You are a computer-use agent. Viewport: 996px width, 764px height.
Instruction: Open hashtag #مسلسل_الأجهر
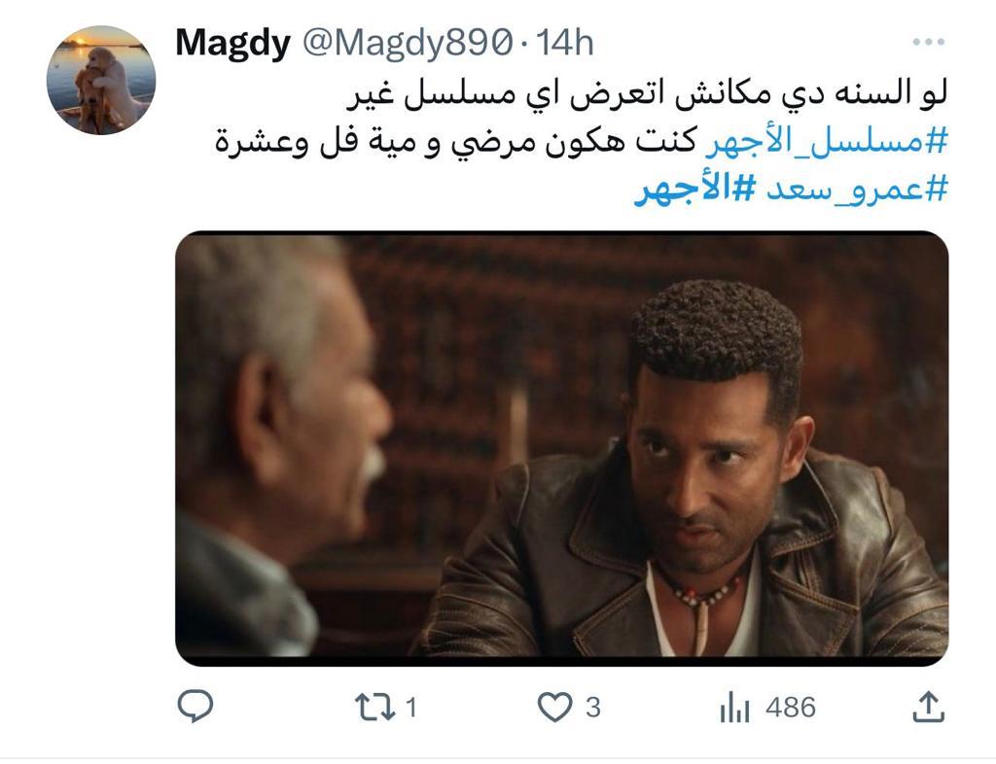(x=827, y=141)
